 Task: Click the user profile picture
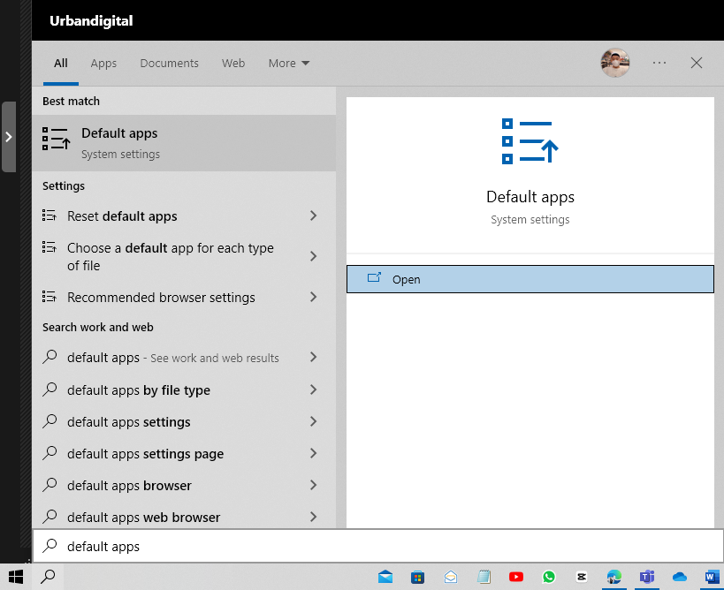click(x=615, y=63)
